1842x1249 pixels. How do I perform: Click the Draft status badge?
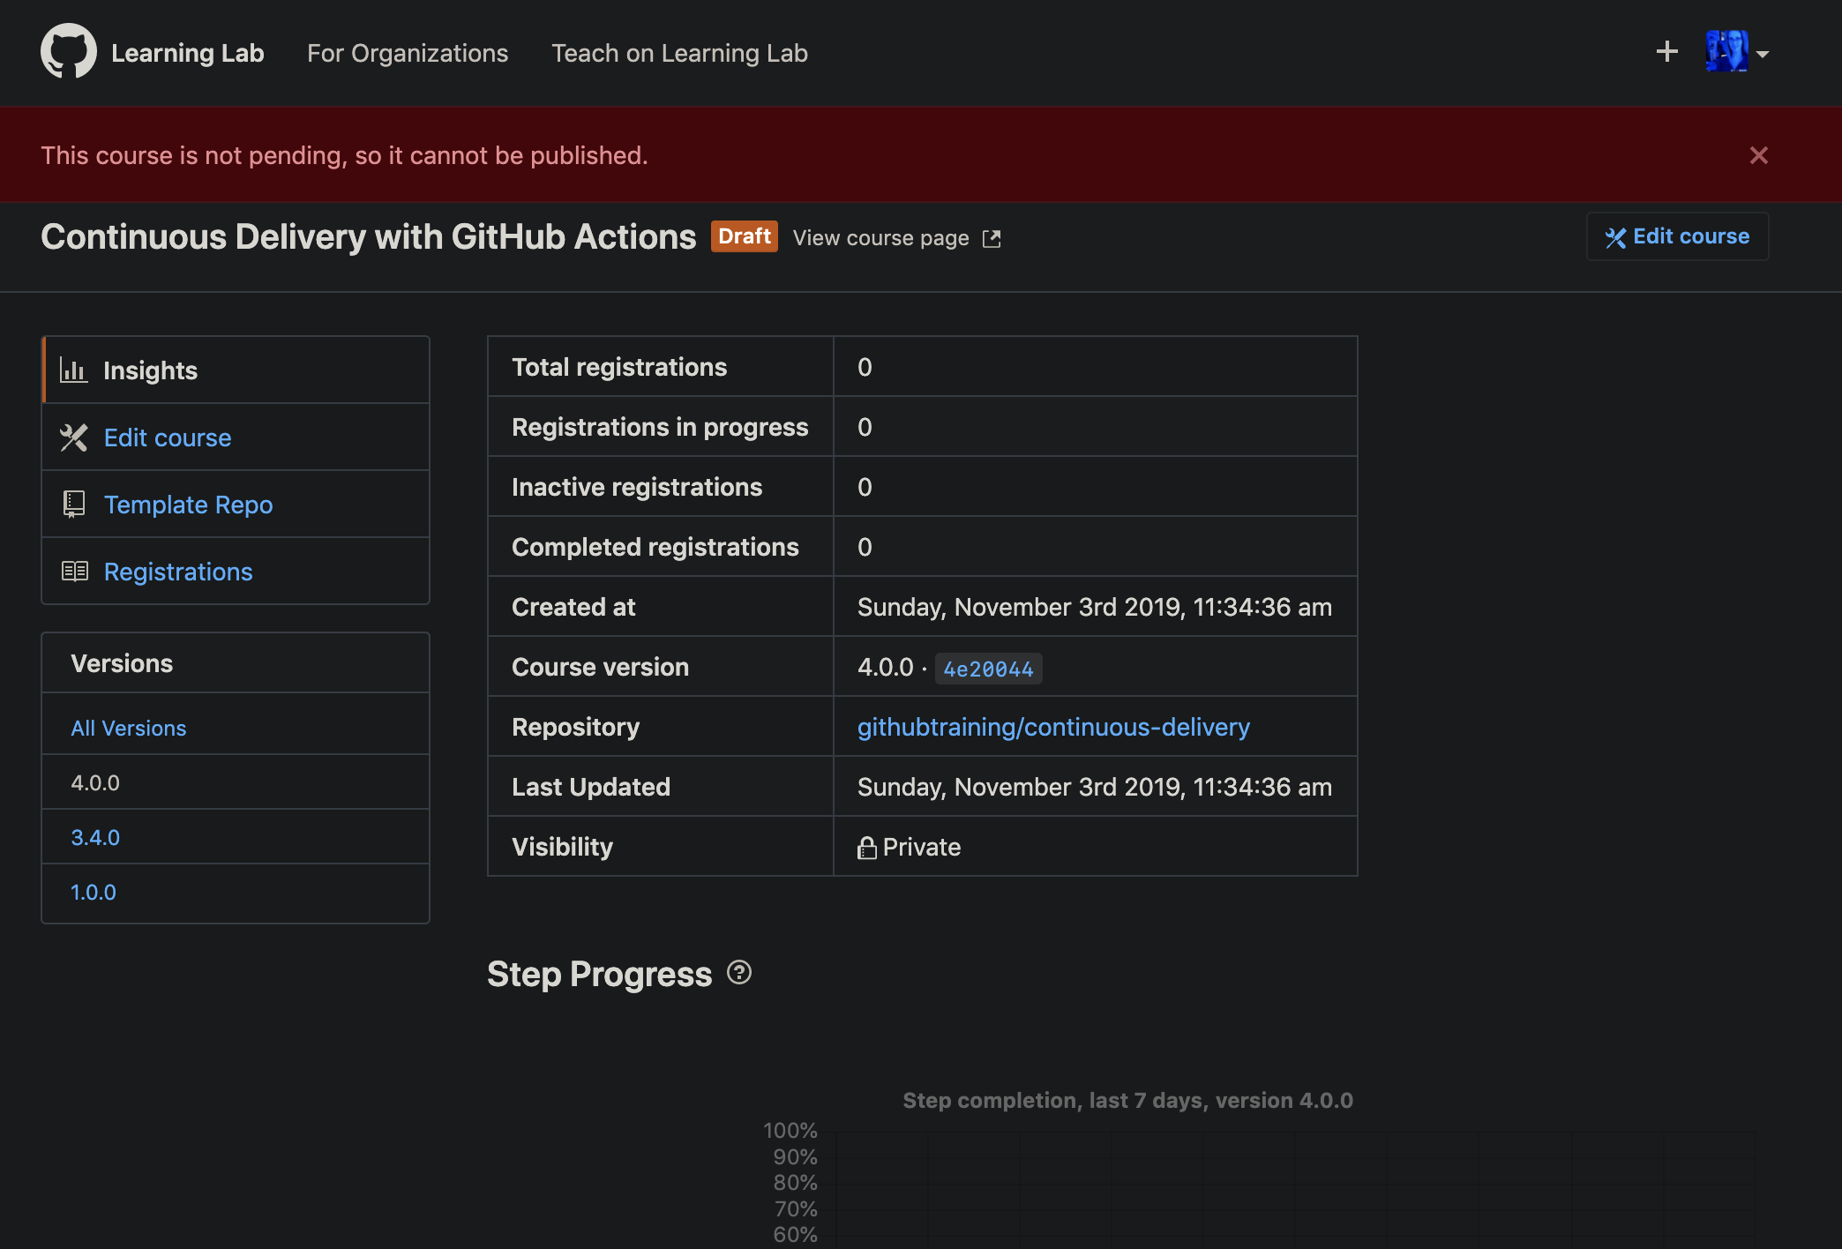(x=744, y=236)
